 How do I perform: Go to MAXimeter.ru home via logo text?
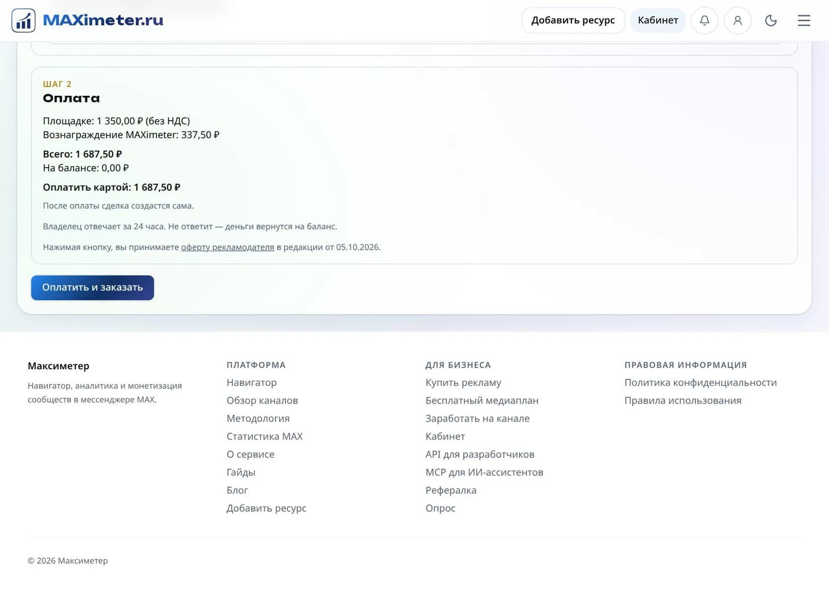[x=103, y=20]
